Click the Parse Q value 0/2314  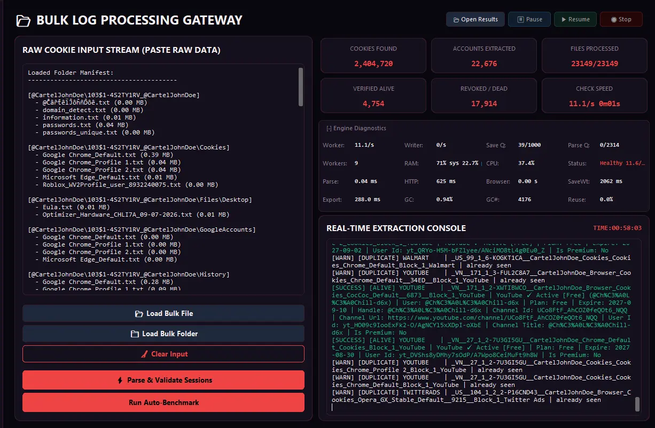pyautogui.click(x=610, y=145)
